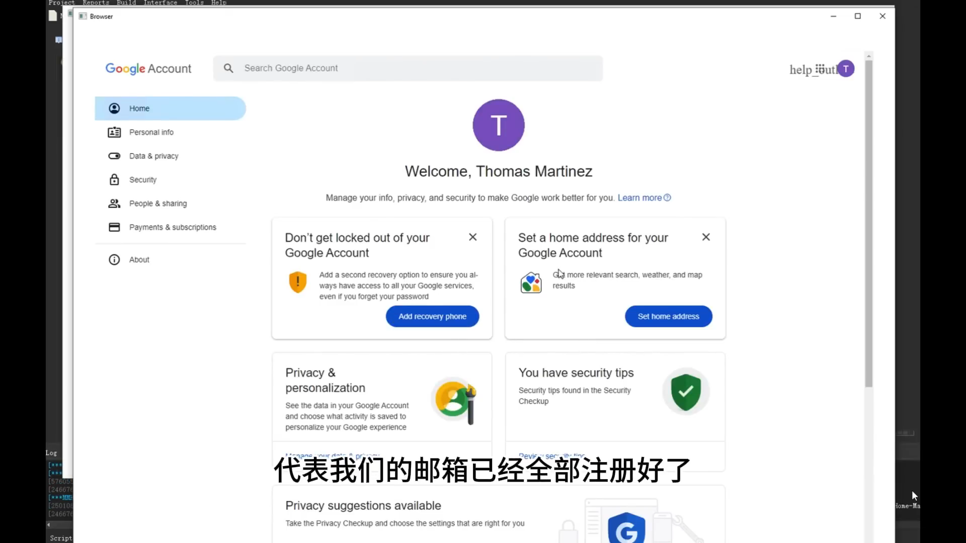Image resolution: width=966 pixels, height=543 pixels.
Task: Dismiss the Set a home address card
Action: tap(706, 237)
